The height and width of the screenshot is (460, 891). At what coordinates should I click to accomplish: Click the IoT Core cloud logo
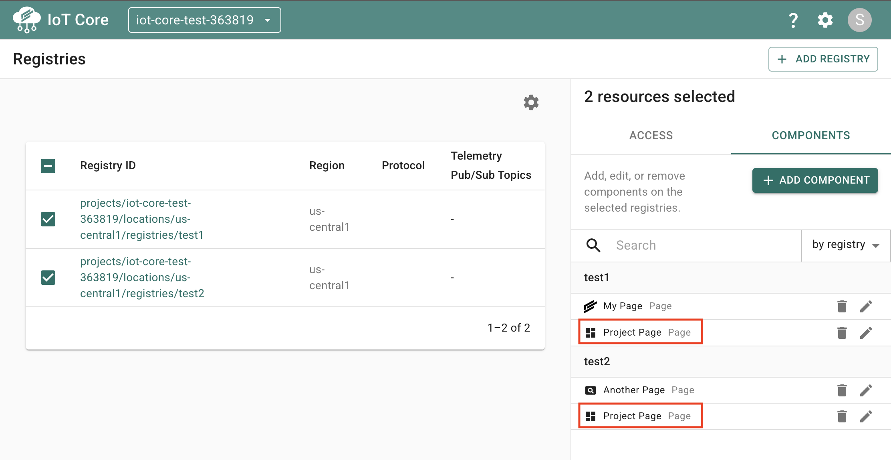tap(27, 20)
